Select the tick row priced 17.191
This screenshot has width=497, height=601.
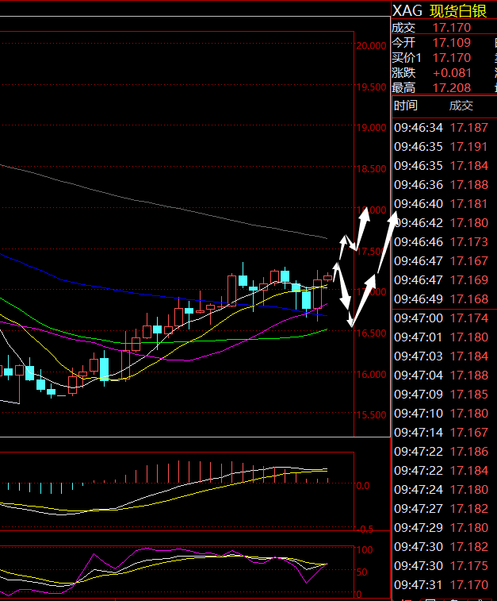(x=442, y=147)
